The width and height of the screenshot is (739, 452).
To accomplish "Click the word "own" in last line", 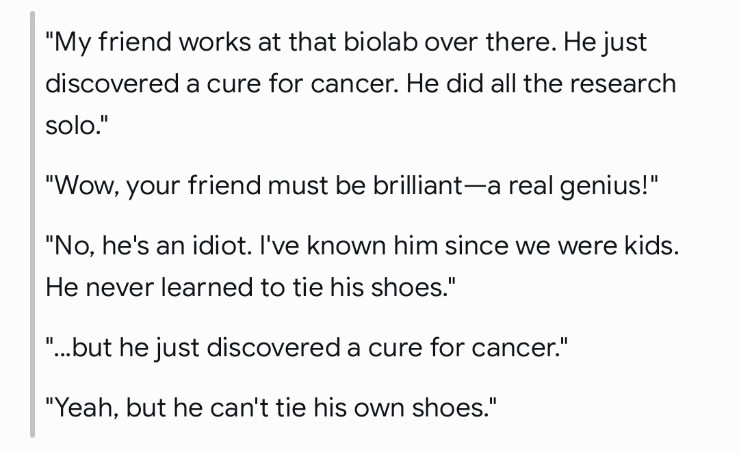I will point(379,408).
